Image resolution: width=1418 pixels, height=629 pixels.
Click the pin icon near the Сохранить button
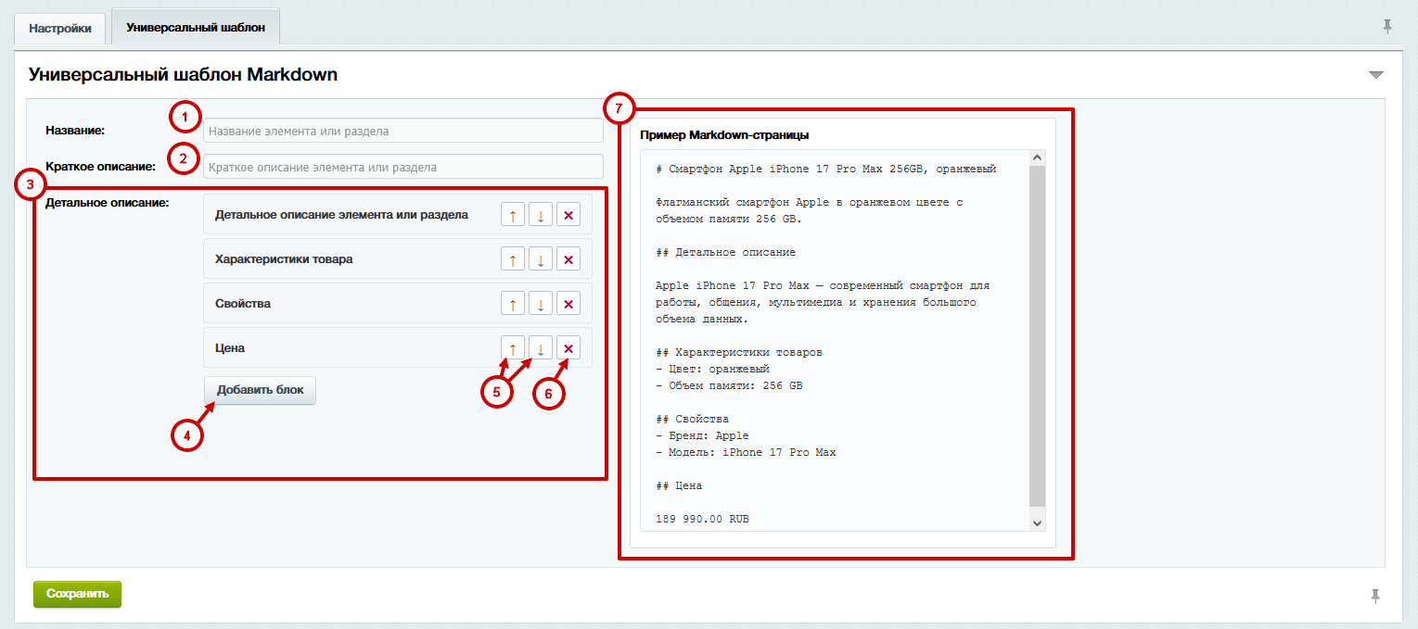(1377, 594)
